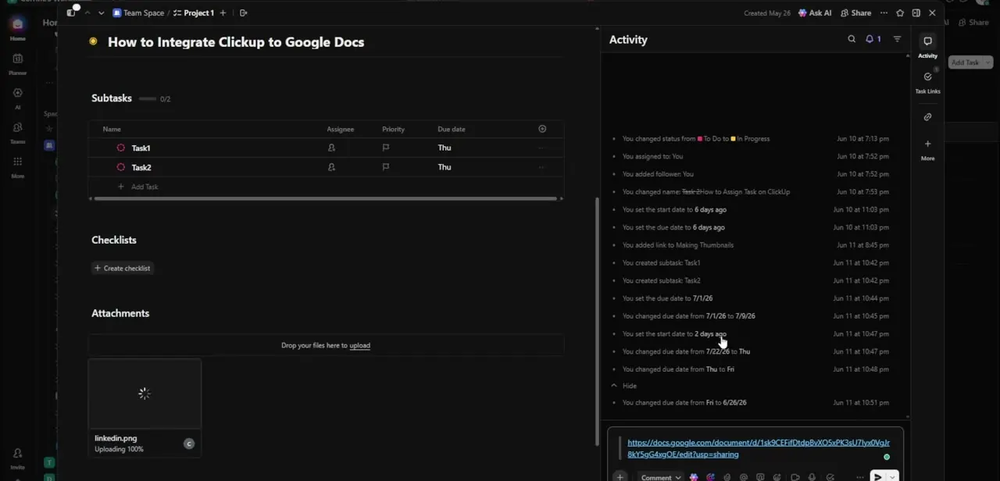Open the link icon in the side rail

tap(927, 117)
